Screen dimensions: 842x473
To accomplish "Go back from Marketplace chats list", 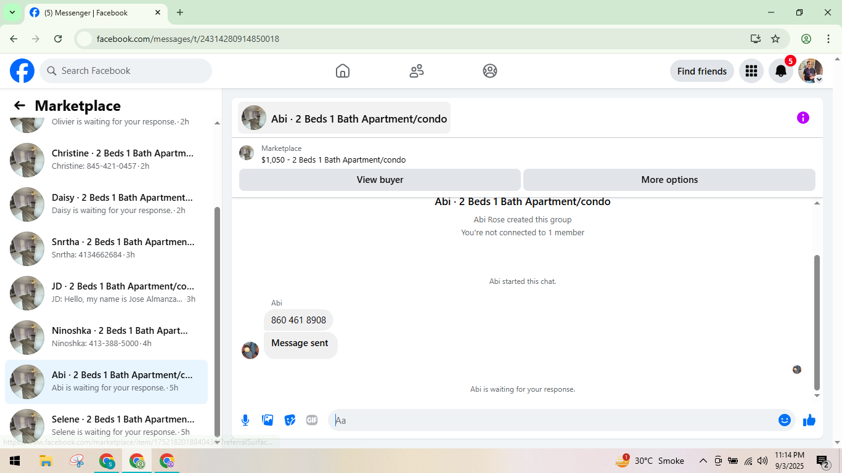I will (20, 106).
